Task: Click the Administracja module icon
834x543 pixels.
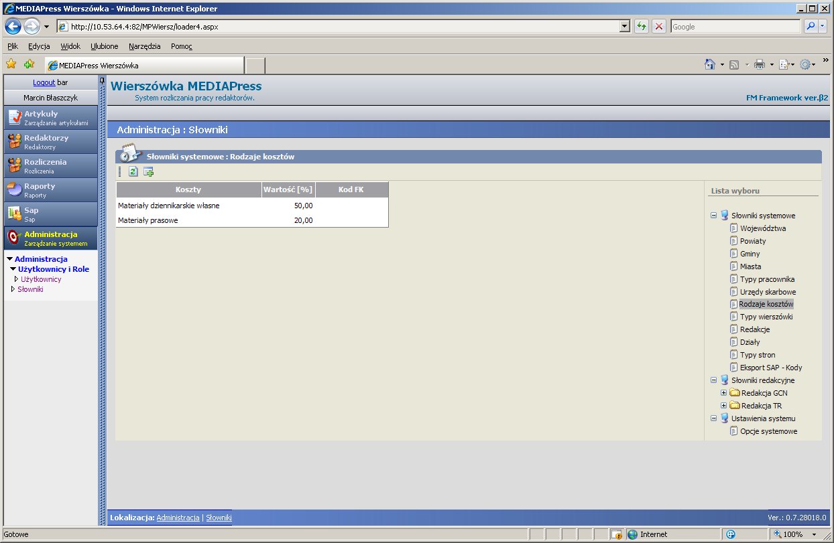Action: 14,238
